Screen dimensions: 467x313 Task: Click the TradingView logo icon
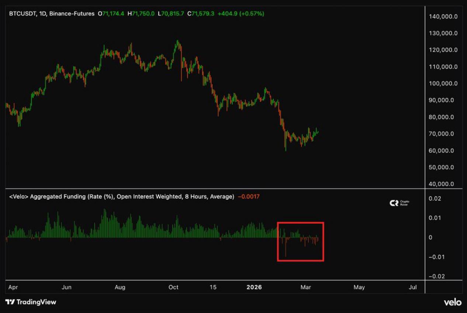[x=10, y=302]
